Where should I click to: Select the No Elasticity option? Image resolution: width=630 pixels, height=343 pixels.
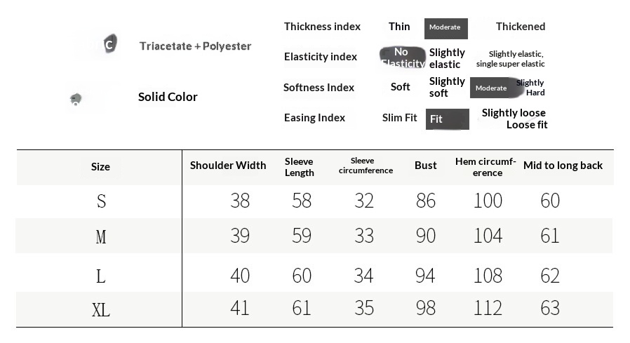402,58
